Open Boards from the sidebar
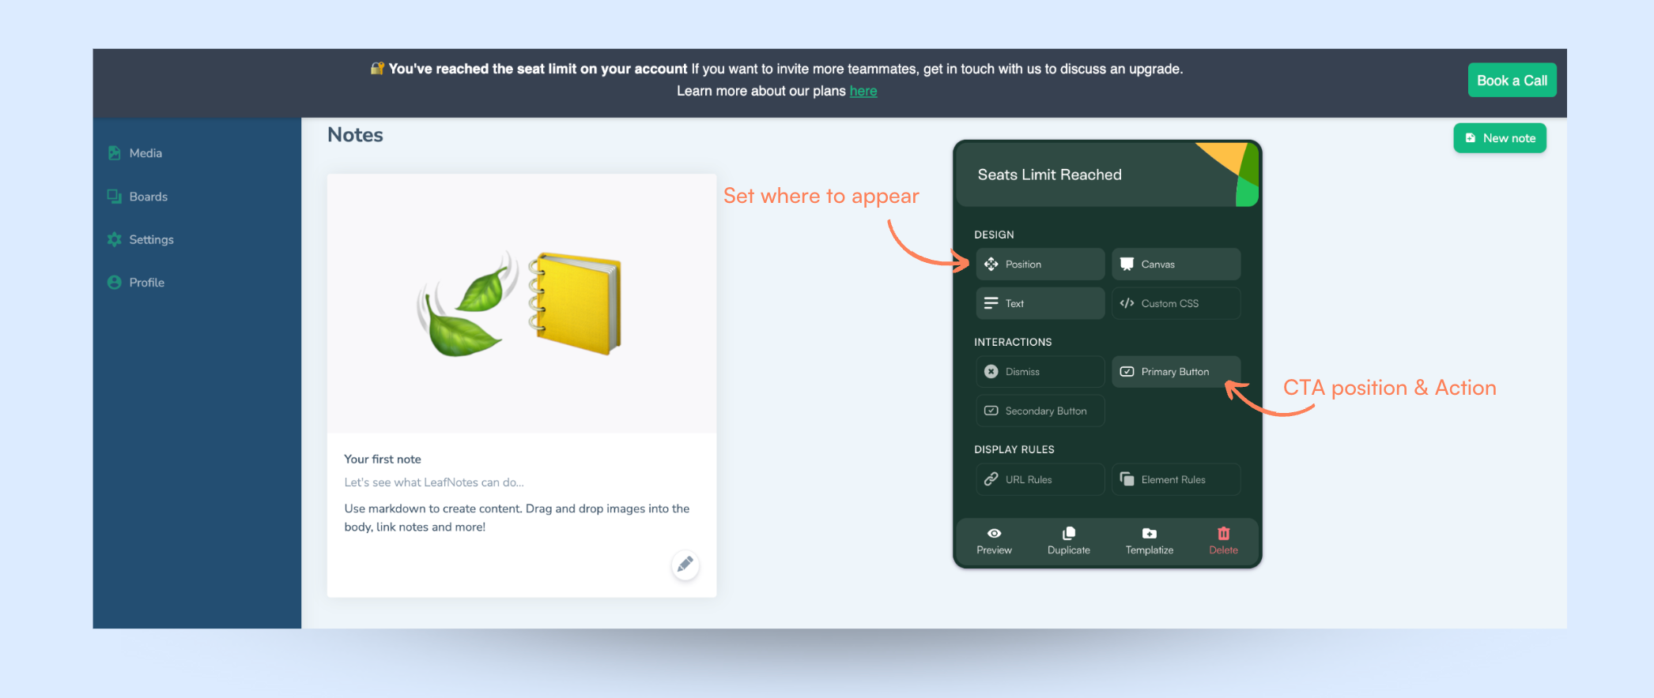1654x698 pixels. (x=148, y=197)
